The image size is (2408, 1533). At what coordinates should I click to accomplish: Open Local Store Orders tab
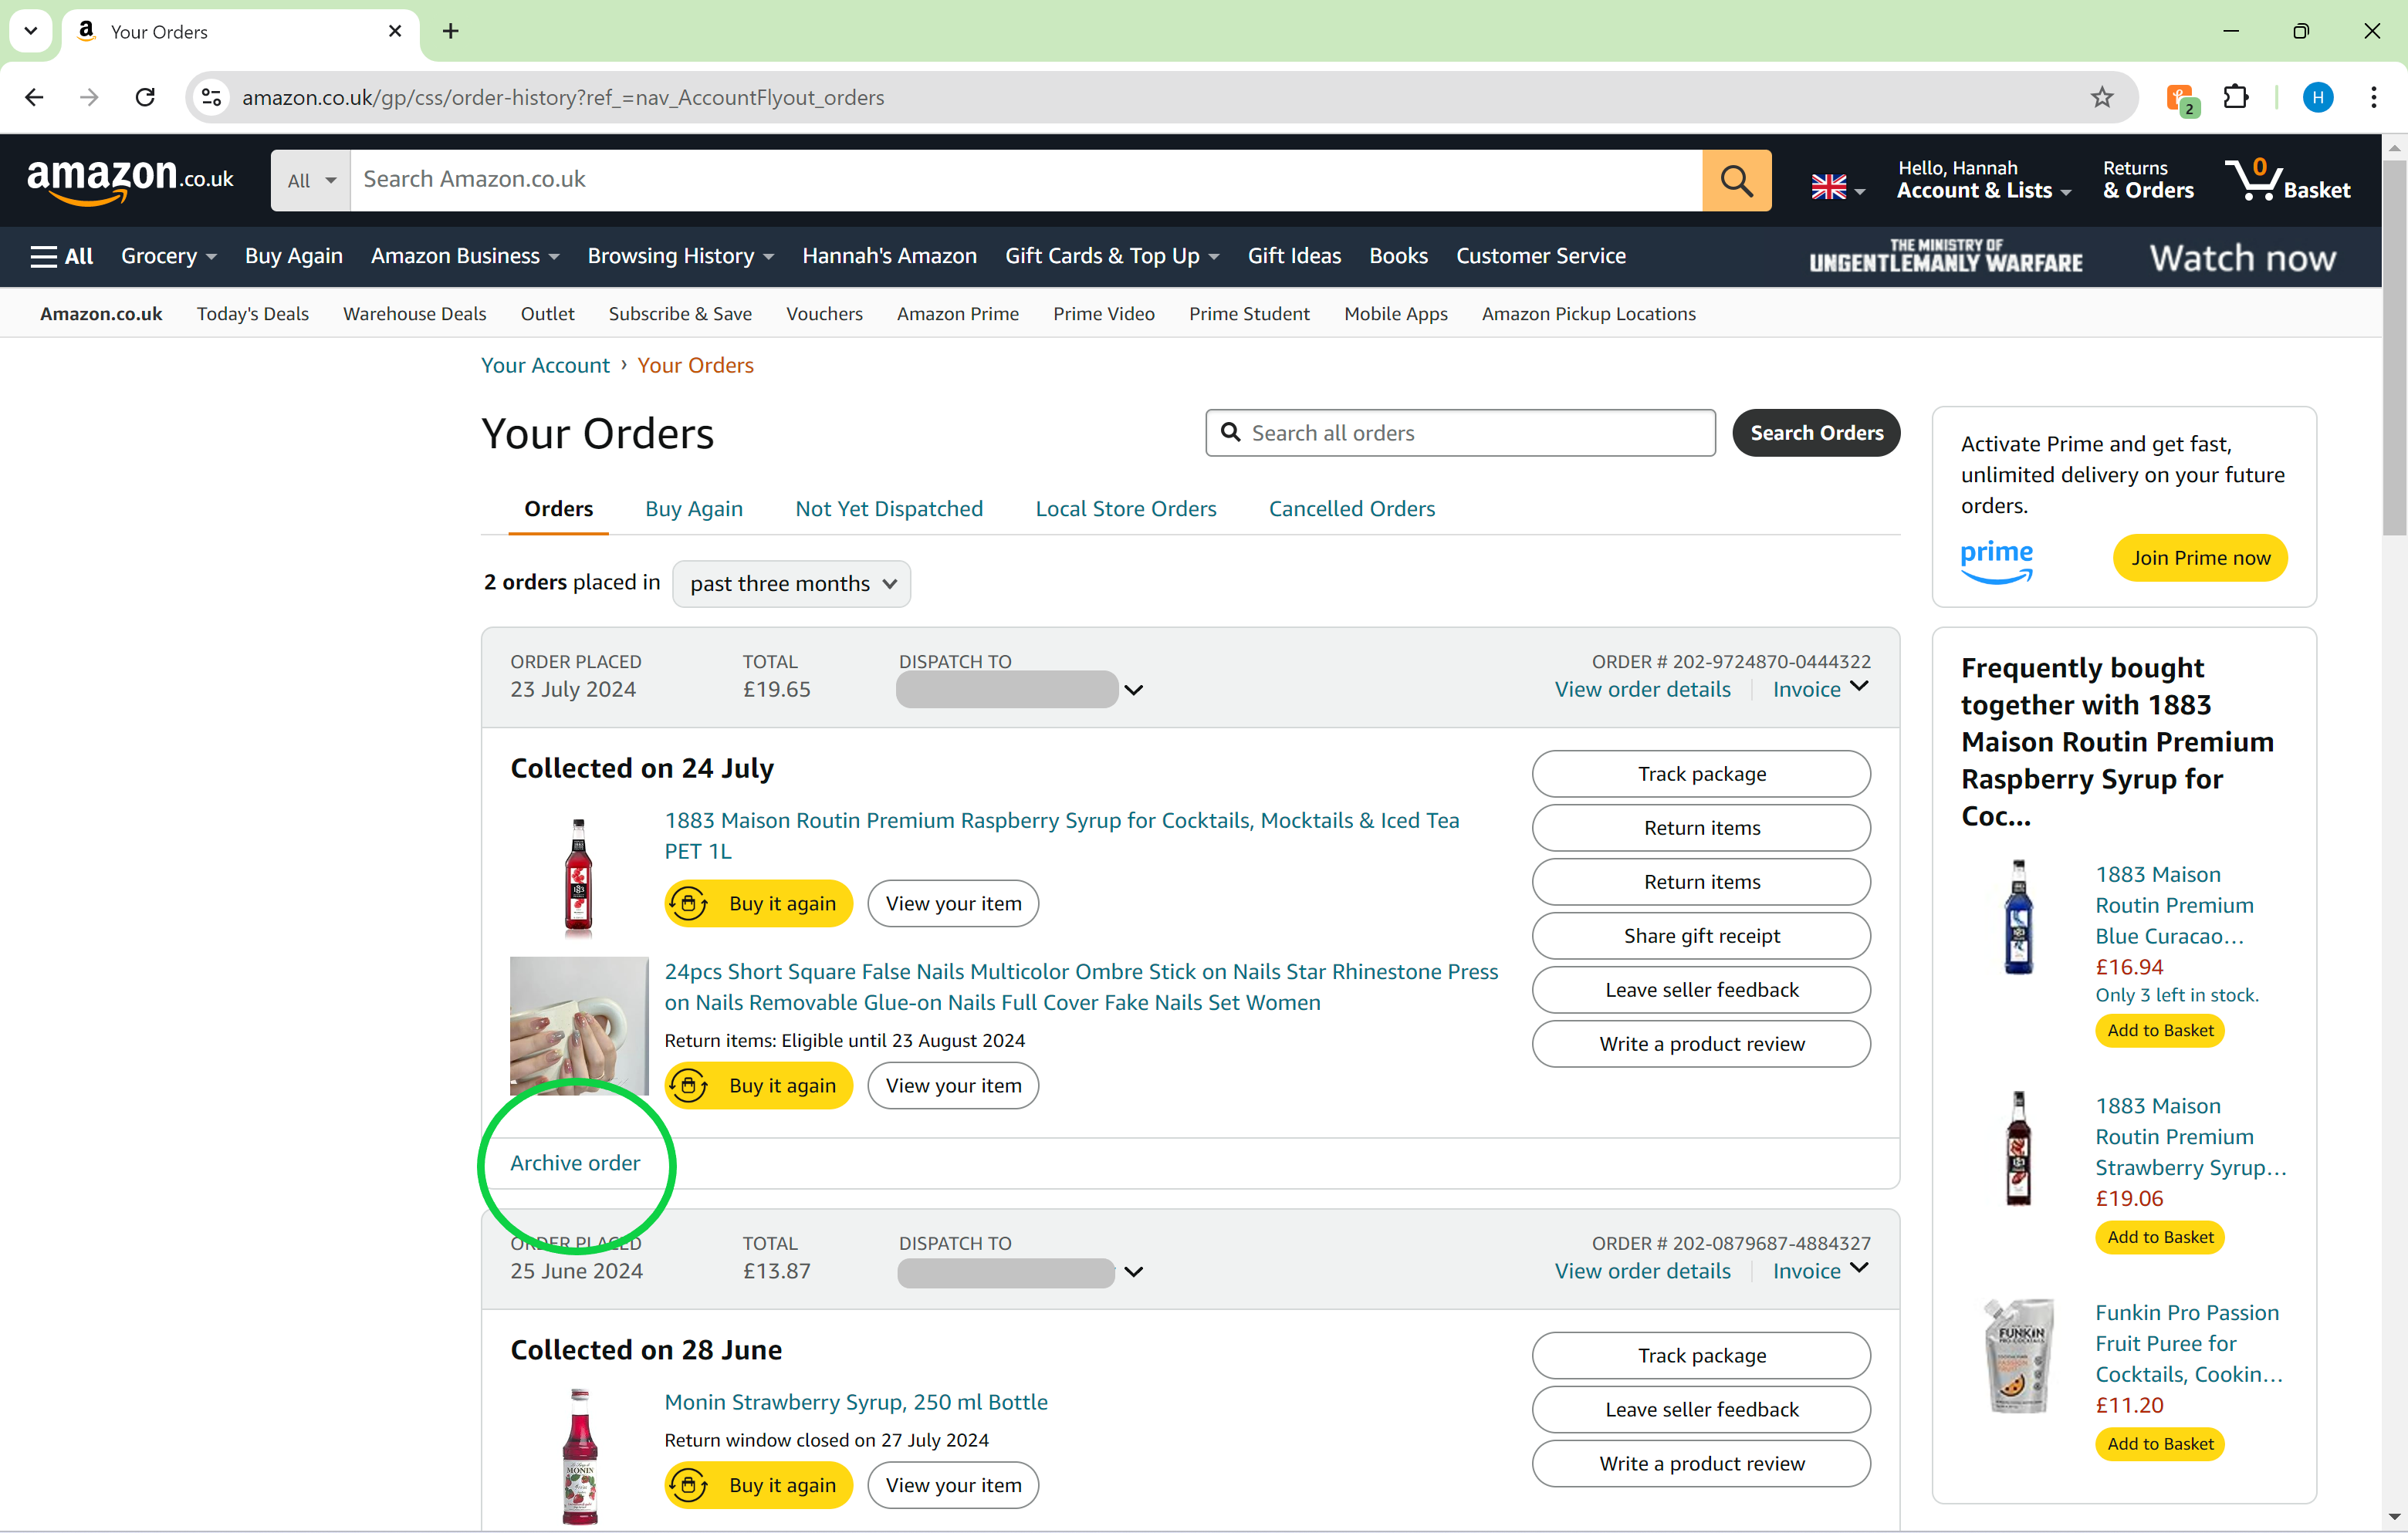pos(1126,508)
